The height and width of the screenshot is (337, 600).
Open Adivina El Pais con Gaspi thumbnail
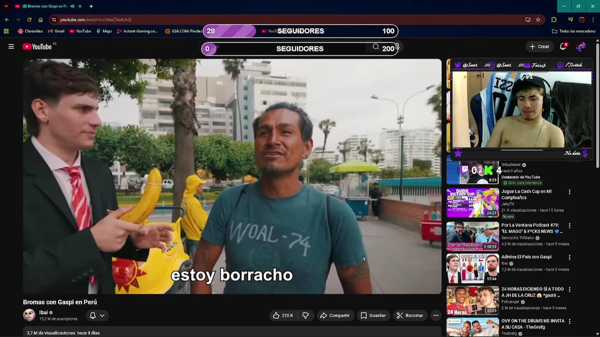click(472, 268)
